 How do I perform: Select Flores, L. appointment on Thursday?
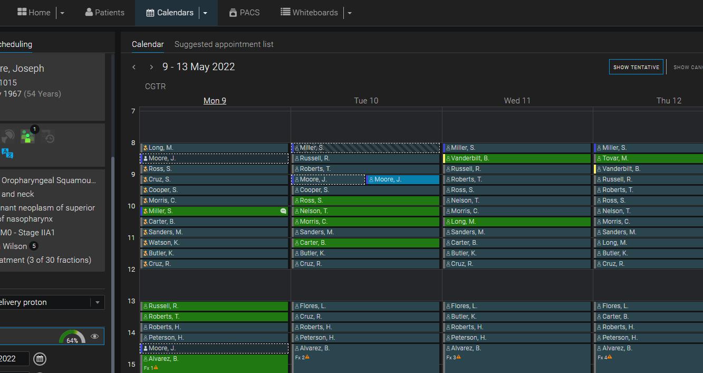click(x=649, y=306)
